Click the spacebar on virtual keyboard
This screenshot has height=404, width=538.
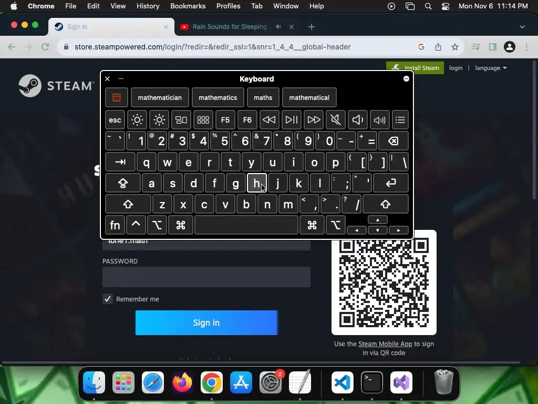tap(246, 225)
